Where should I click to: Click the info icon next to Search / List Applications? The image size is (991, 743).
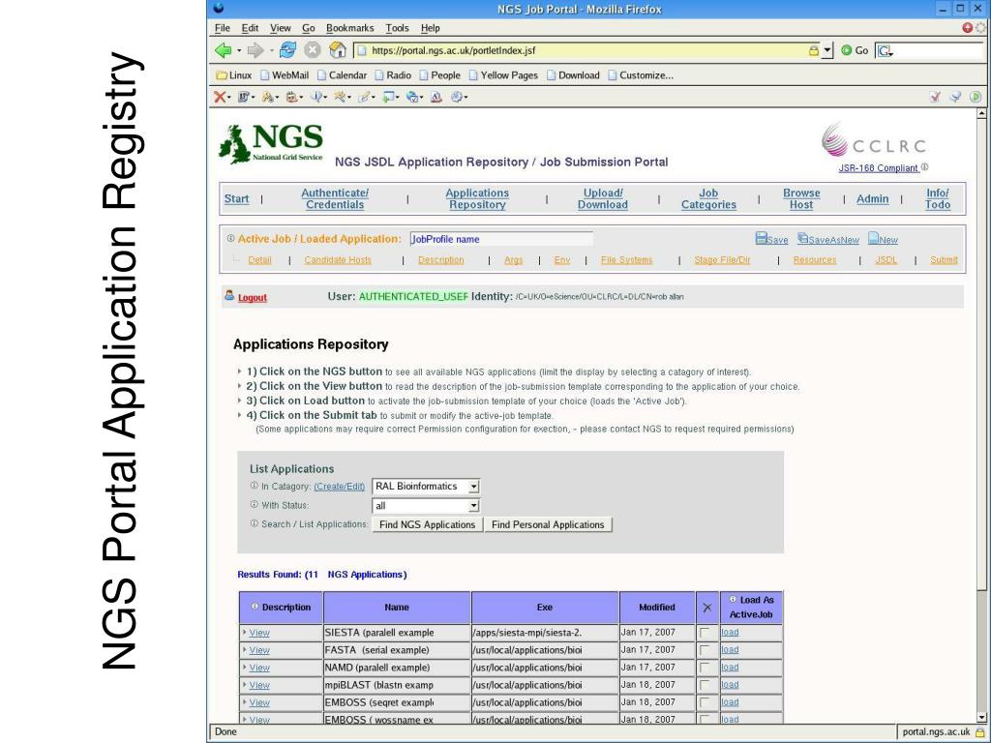click(255, 523)
